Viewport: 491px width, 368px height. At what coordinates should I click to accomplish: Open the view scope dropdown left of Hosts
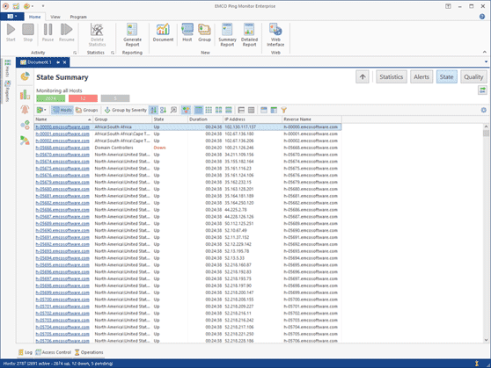[41, 110]
